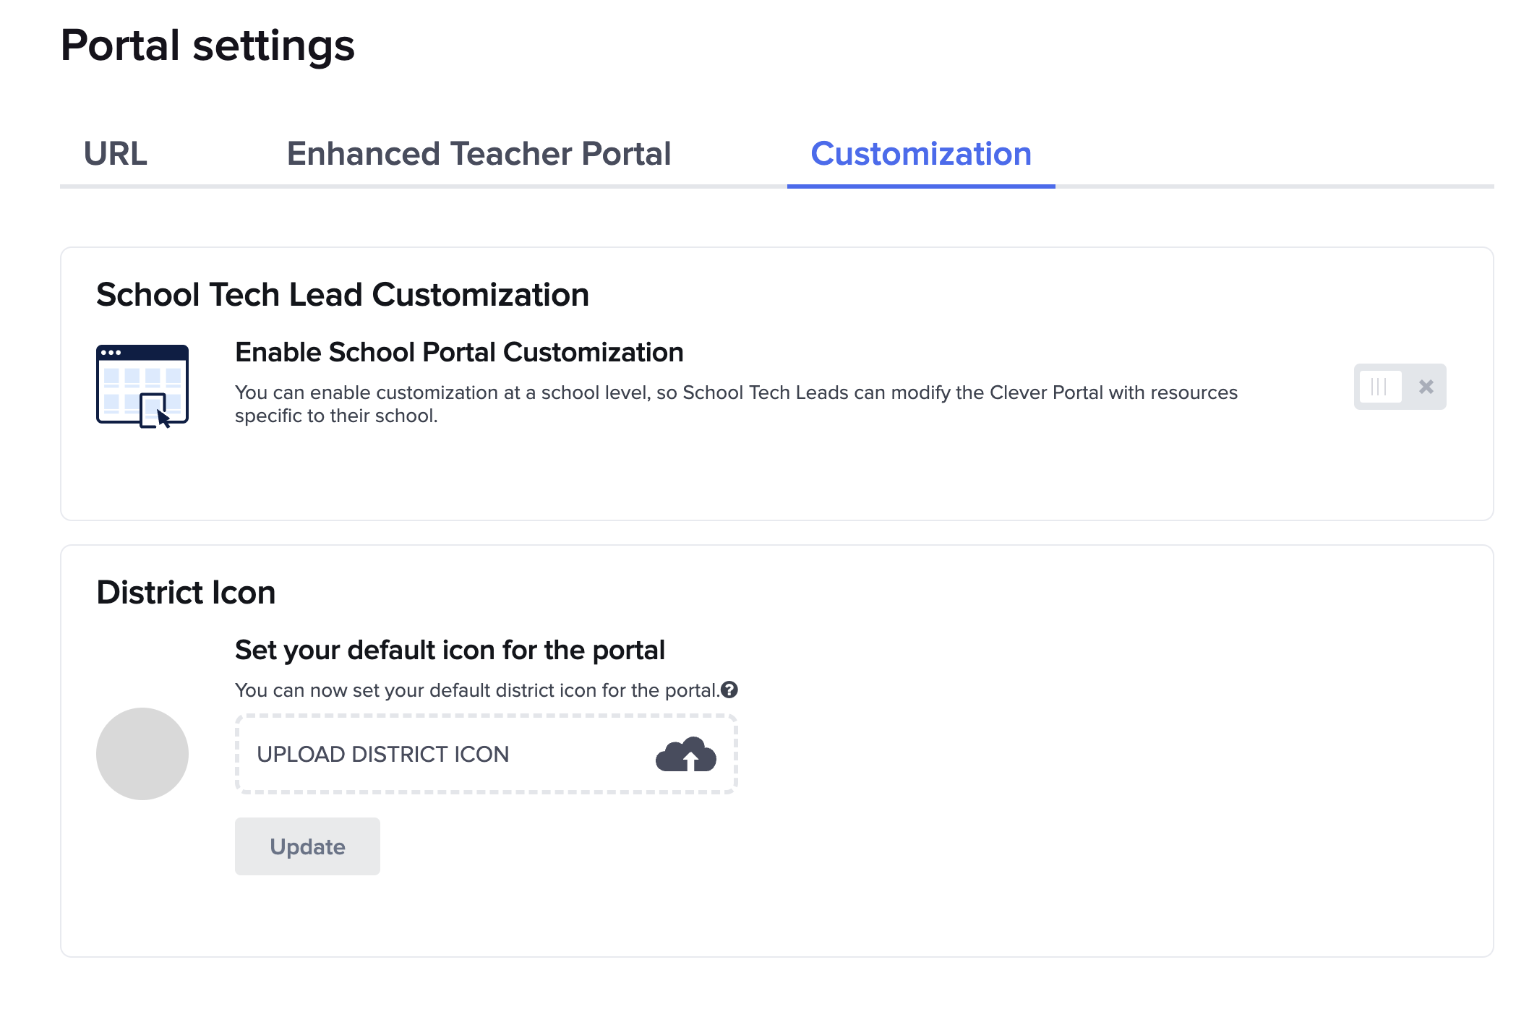Click the cloud upload icon

pos(685,755)
